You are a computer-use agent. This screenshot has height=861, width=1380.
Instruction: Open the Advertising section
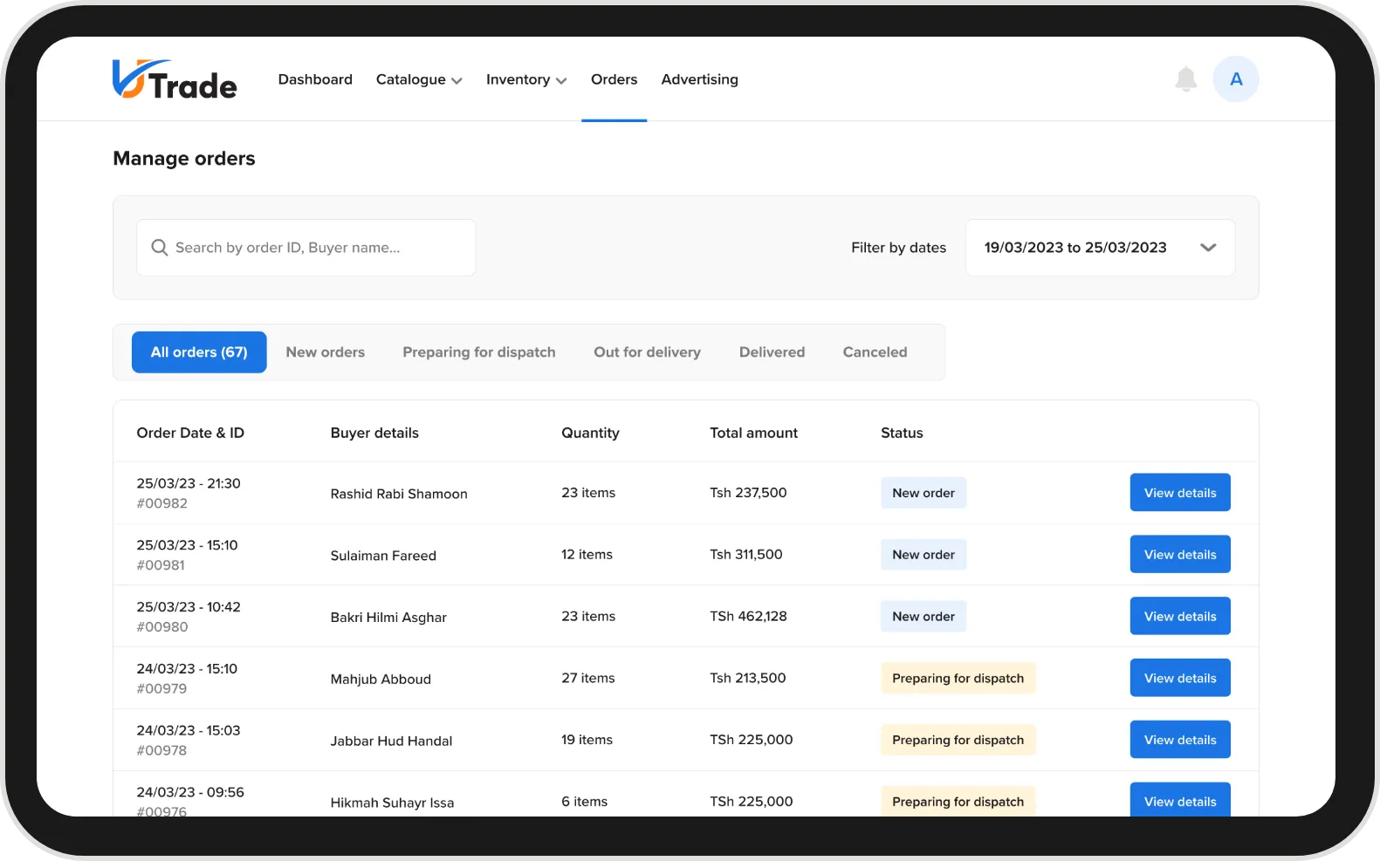click(x=699, y=79)
